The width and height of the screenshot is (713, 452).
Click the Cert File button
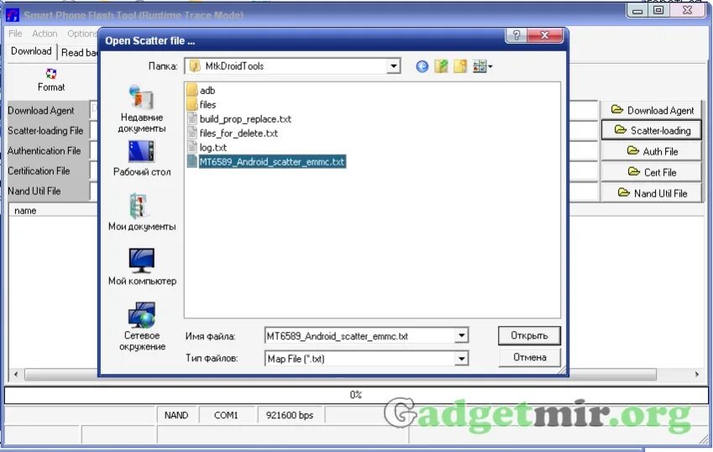652,172
